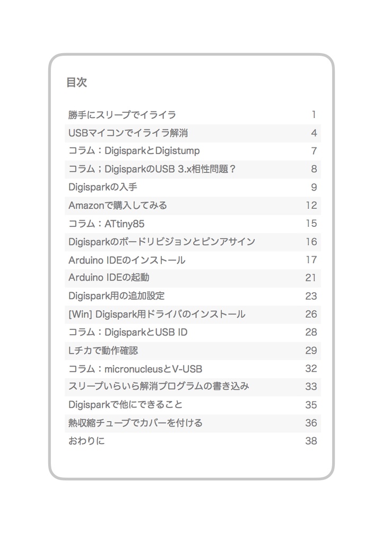Go to Arduino IDEのインストール section

click(x=127, y=260)
